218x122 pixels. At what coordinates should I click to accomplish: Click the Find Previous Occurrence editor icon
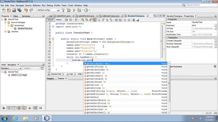pyautogui.click(x=87, y=20)
